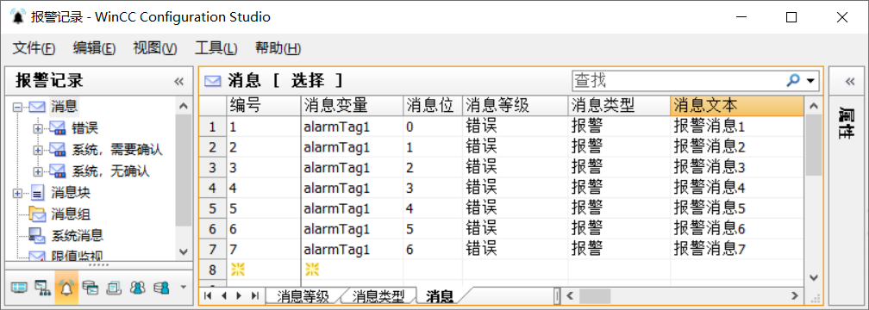This screenshot has width=869, height=310.
Task: Click the 消息文本 column header
Action: pos(736,105)
